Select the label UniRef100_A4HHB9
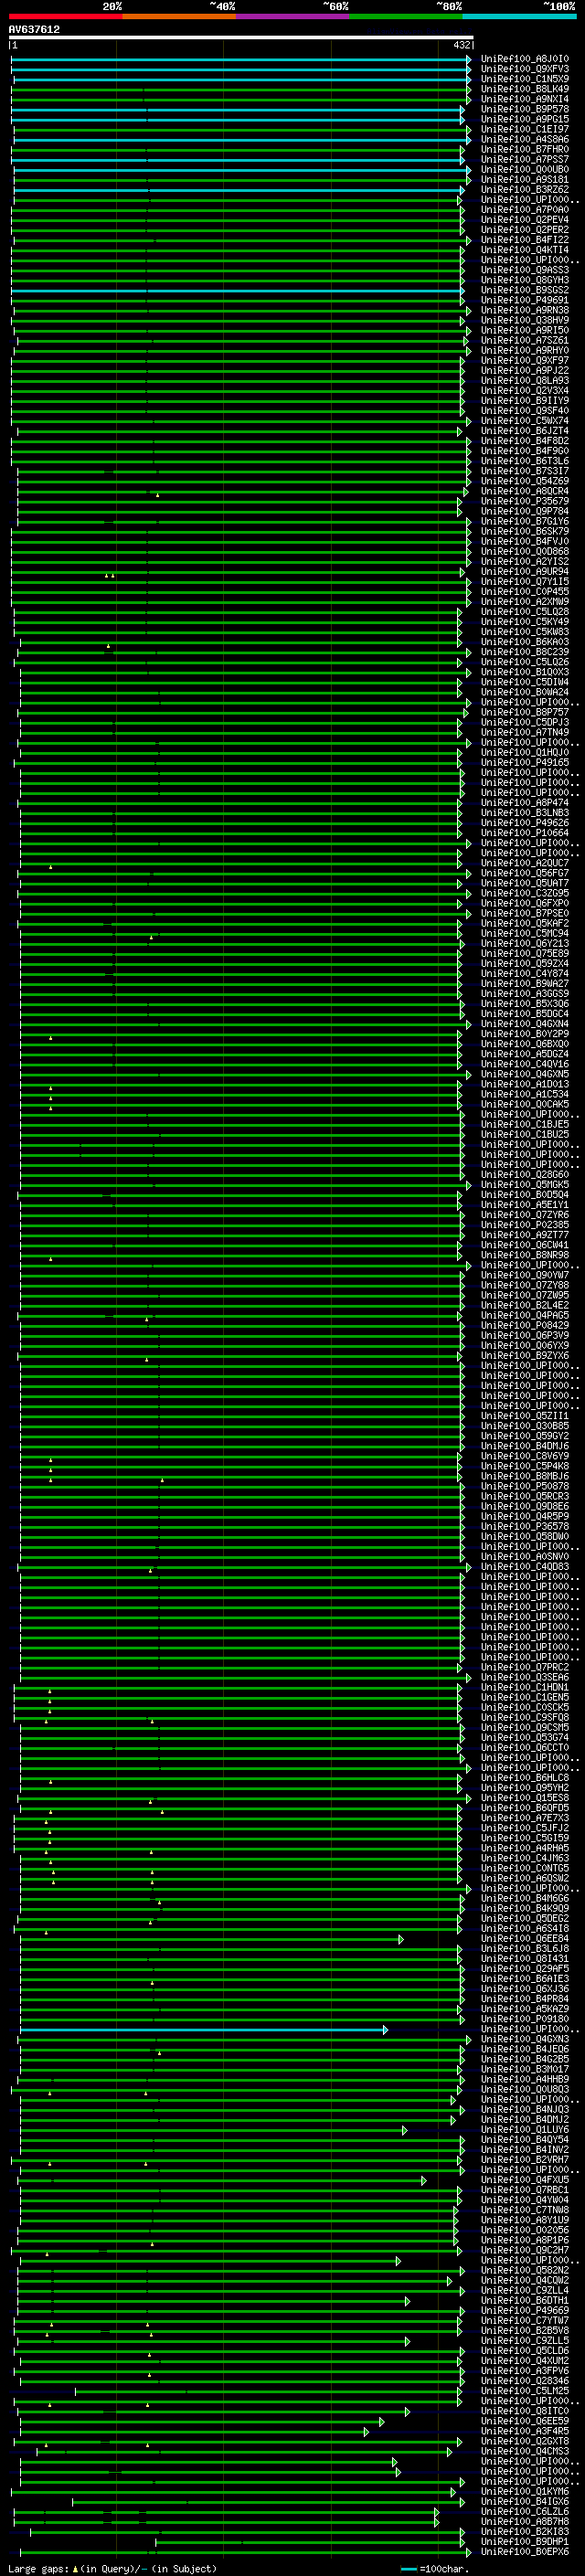The width and height of the screenshot is (585, 2576). pos(525,2079)
